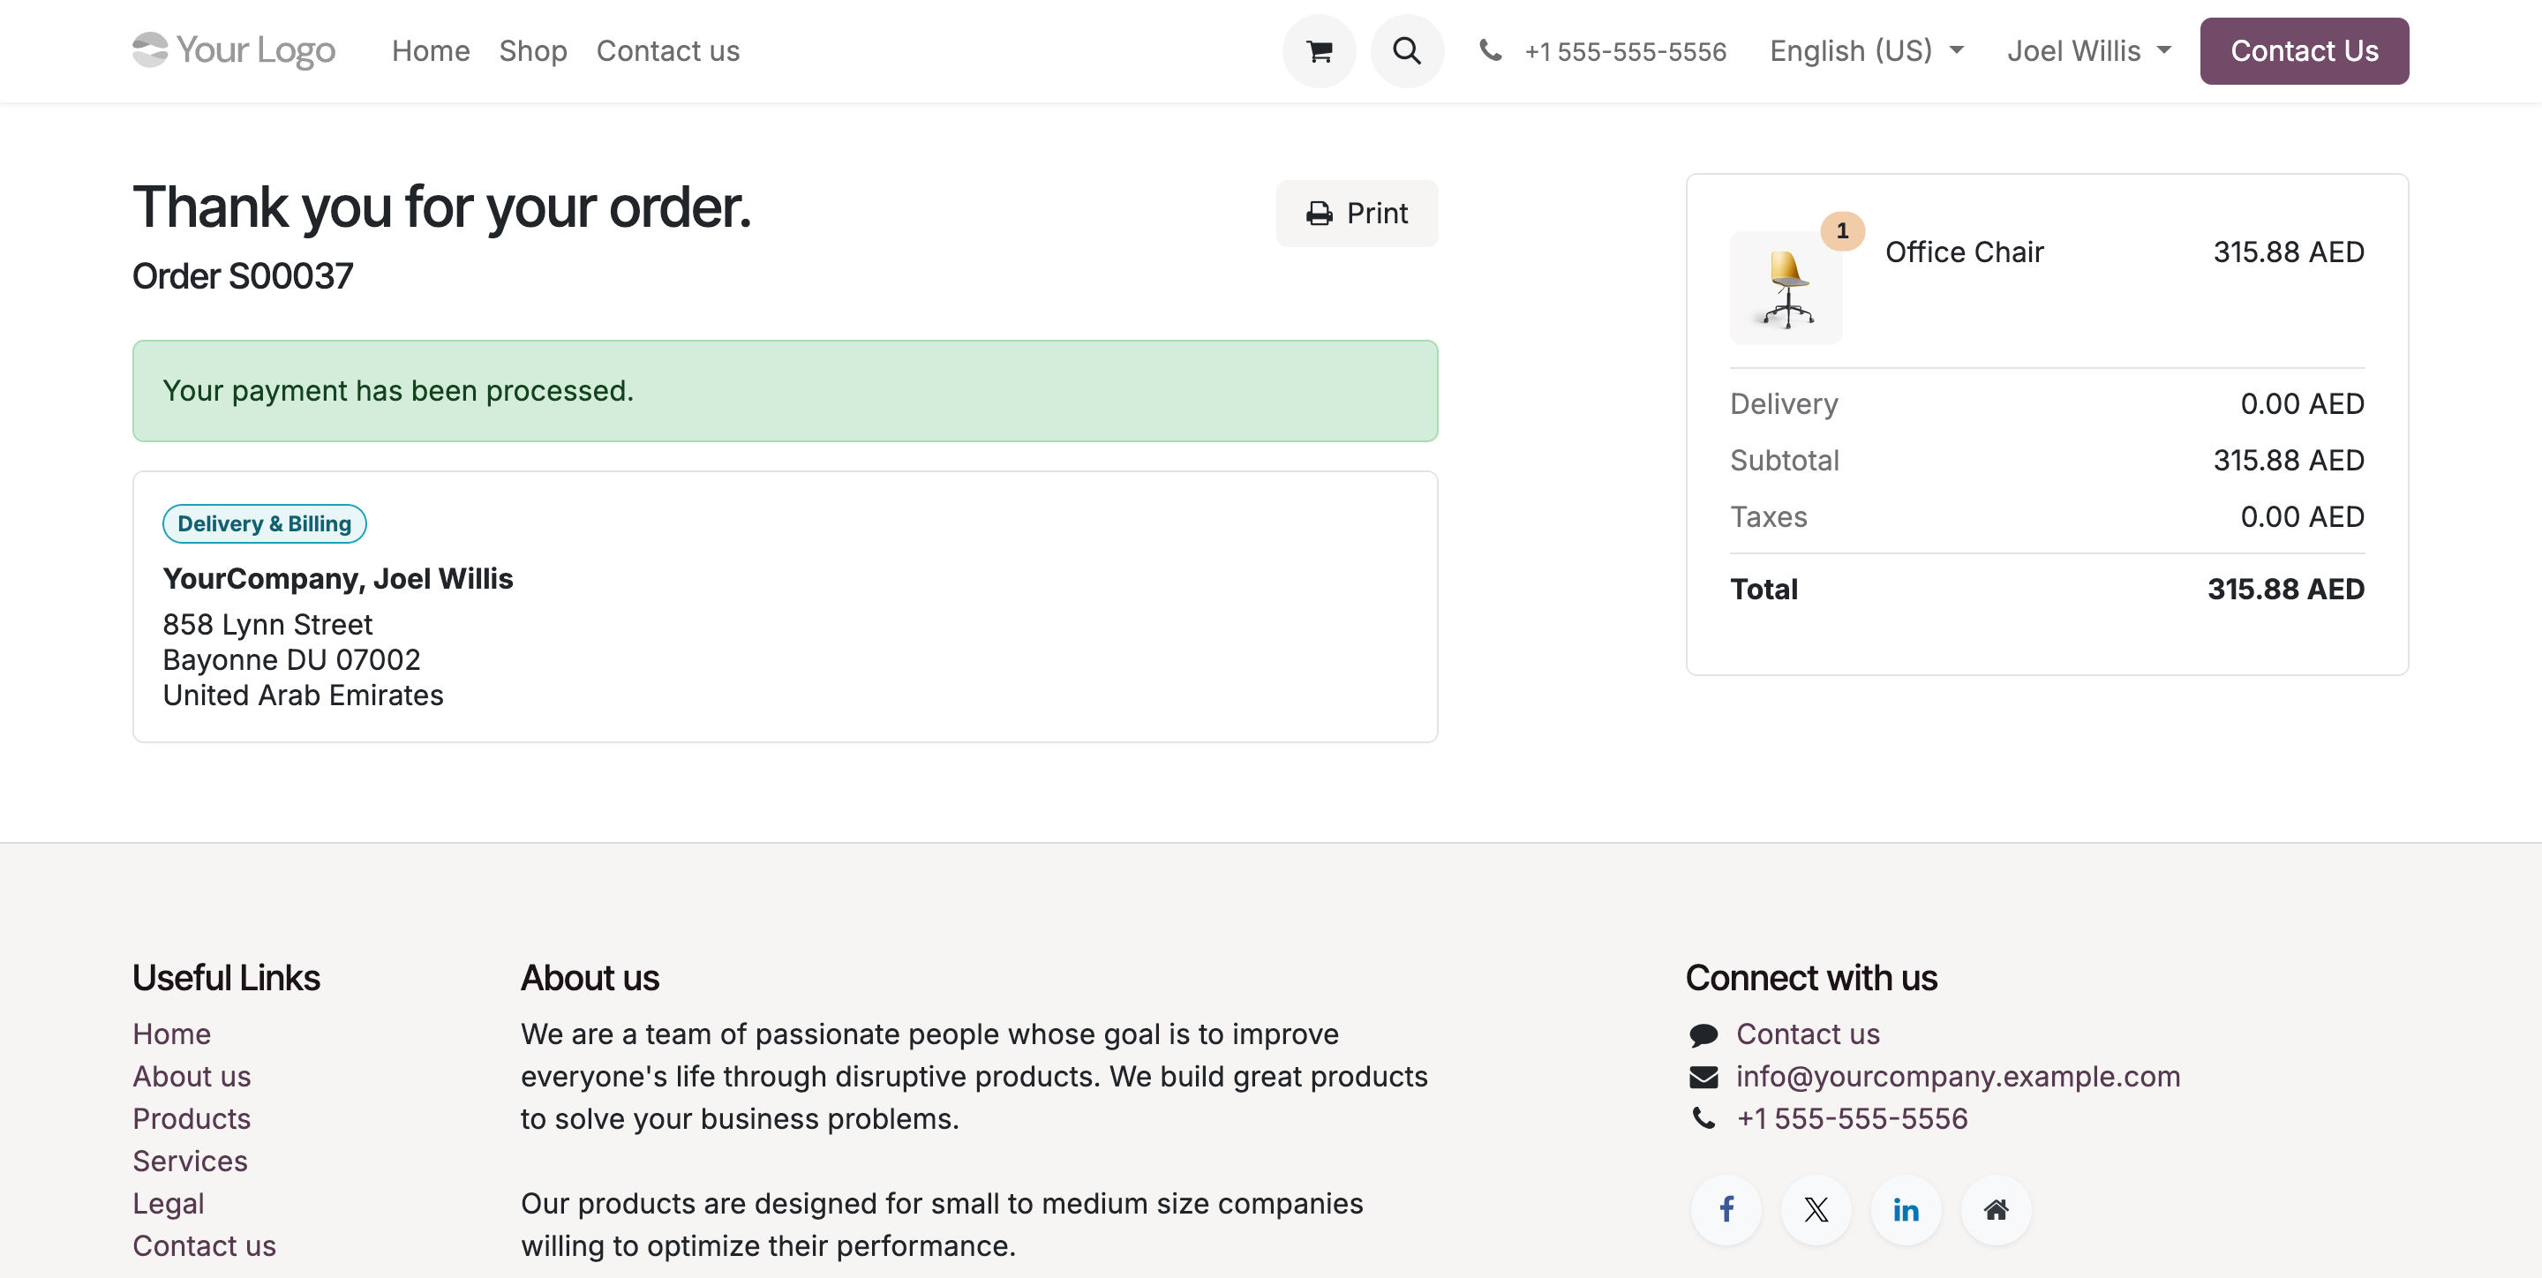Click the home icon in footer socials
This screenshot has height=1278, width=2542.
(1997, 1209)
